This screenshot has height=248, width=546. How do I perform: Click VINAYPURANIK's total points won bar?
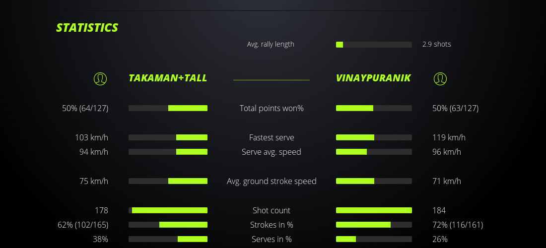[374, 108]
